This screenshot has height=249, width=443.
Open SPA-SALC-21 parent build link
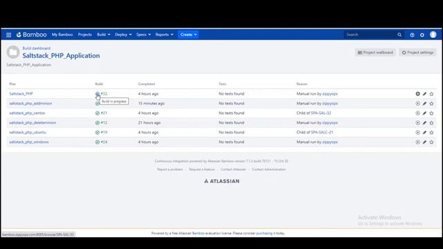(322, 132)
